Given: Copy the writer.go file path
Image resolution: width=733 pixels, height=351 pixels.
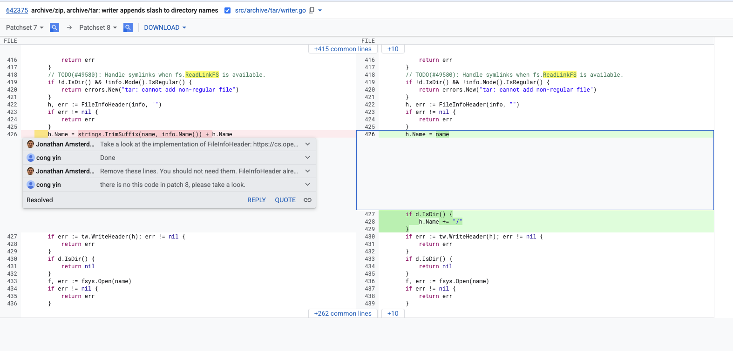Looking at the screenshot, I should [x=312, y=10].
